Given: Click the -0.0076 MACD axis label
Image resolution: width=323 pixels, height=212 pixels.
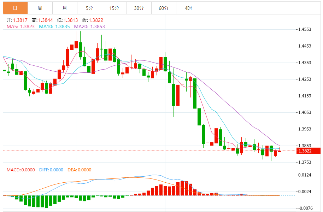Looking at the screenshot, I should (x=305, y=208).
